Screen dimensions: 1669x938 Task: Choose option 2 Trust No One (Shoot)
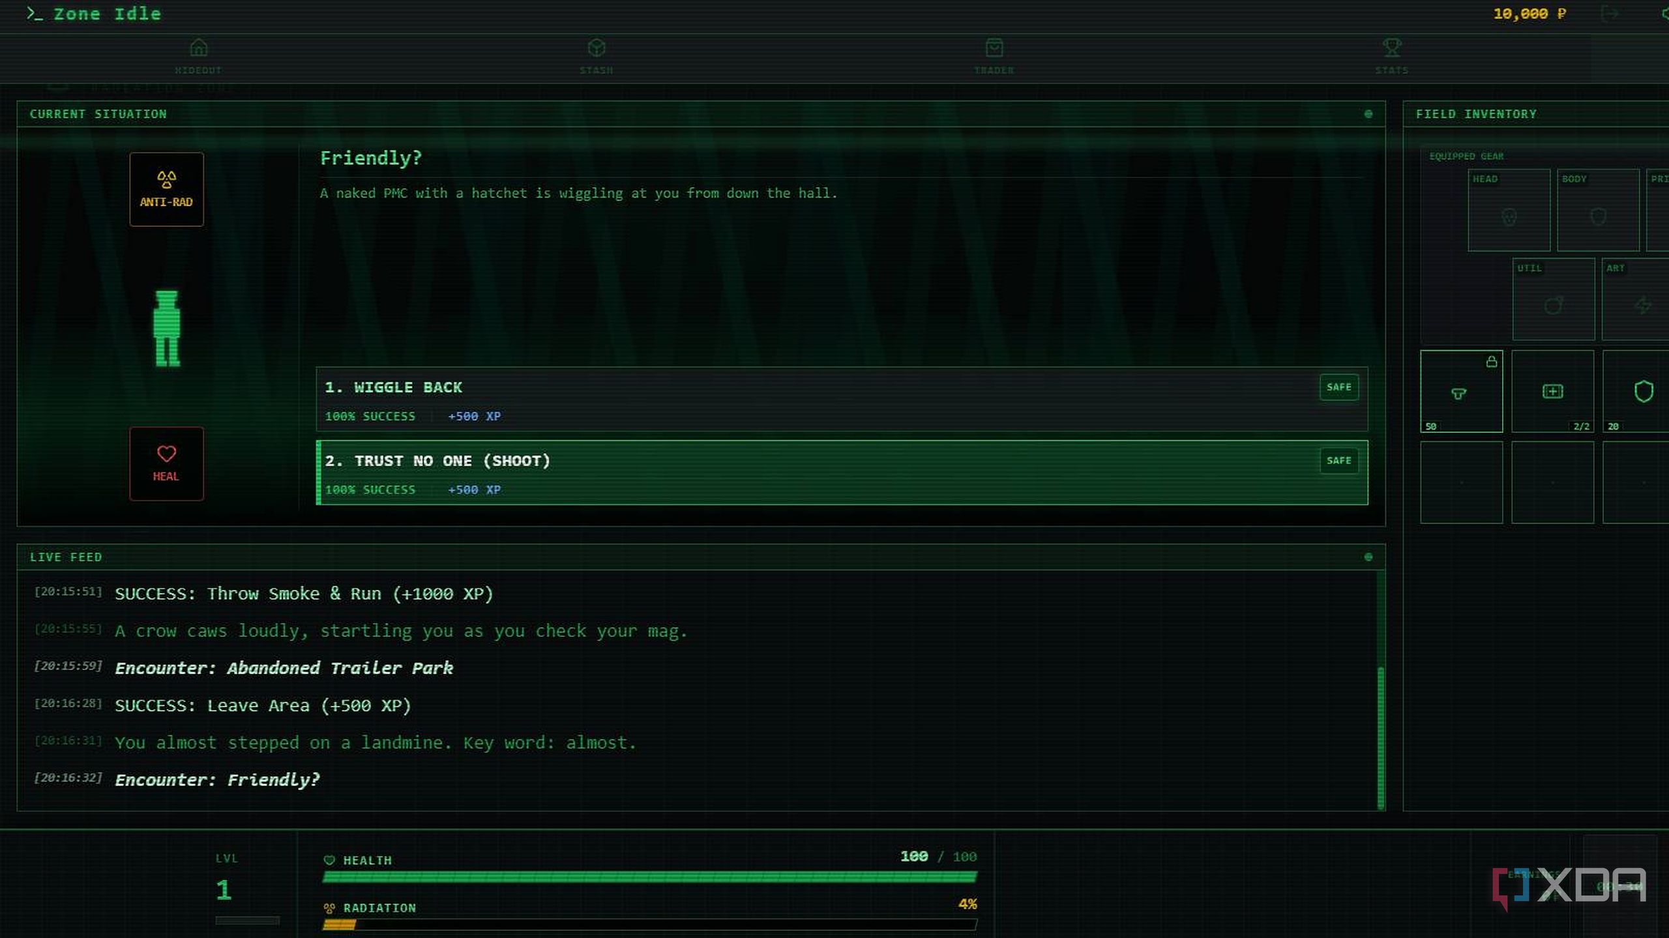(x=842, y=473)
